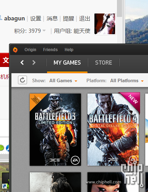148x192 pixels.
Task: Select the Battlefield 3 Limited Edition cover
Action: pos(55,129)
